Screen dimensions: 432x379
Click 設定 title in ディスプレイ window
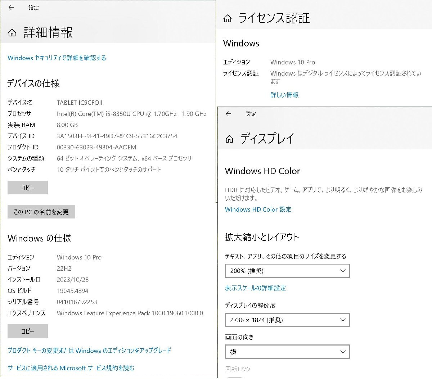[x=251, y=114]
